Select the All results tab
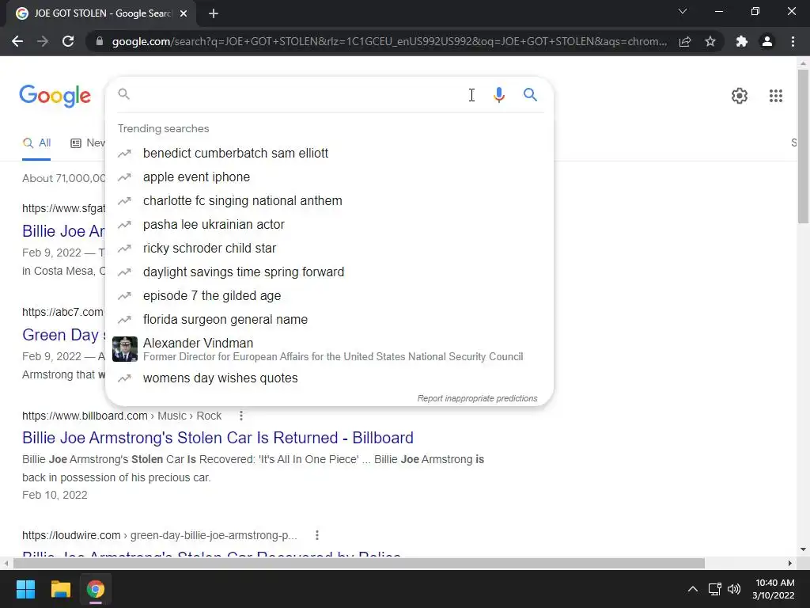 click(x=36, y=143)
